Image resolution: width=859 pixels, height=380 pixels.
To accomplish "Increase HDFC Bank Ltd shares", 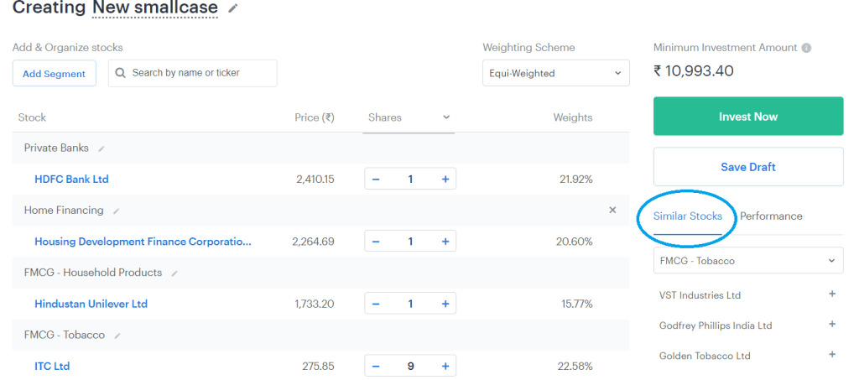I will pyautogui.click(x=445, y=179).
